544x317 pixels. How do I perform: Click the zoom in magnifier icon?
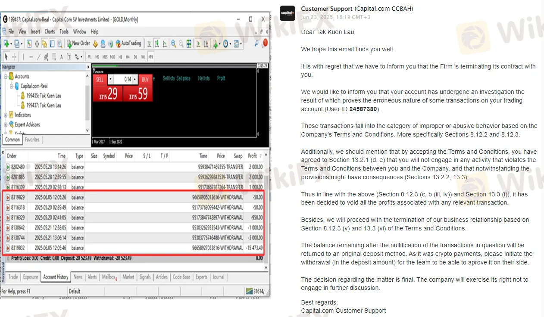[173, 44]
